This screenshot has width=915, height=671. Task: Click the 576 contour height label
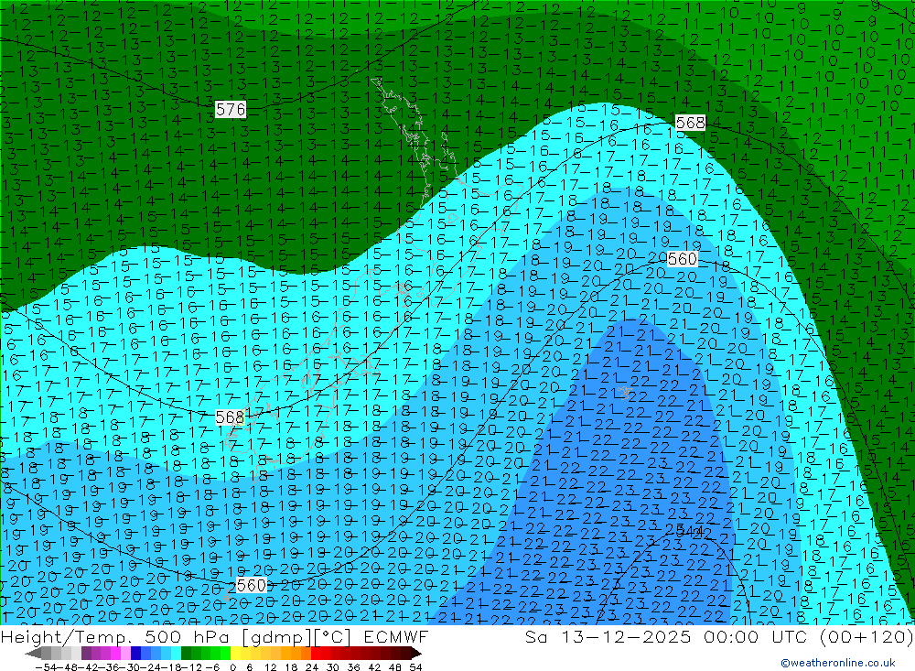coord(231,110)
